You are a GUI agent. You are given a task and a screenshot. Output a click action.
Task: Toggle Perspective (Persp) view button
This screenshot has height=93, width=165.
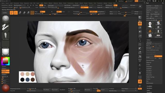point(140,24)
